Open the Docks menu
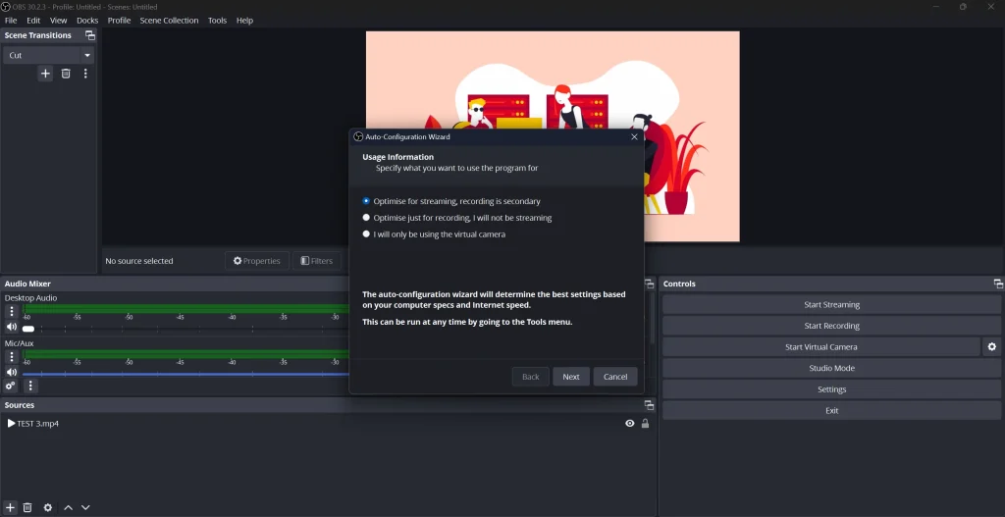 pos(87,21)
